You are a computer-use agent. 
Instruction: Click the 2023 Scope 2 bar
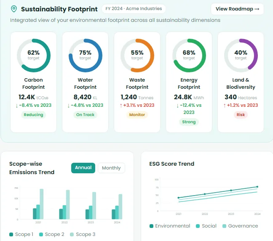coord(91,212)
